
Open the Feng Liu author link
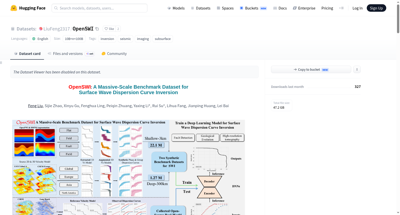[35, 106]
